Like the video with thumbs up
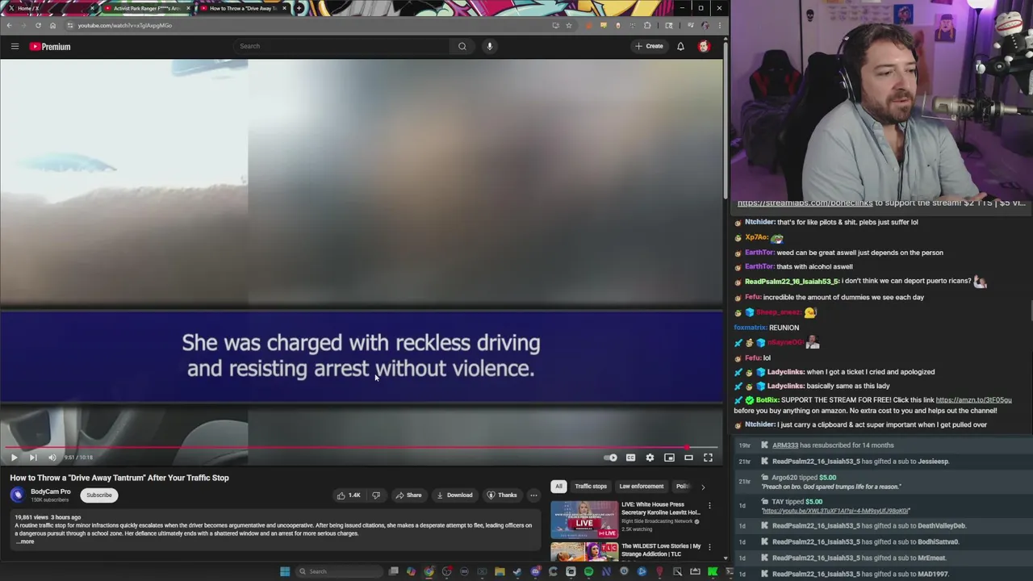This screenshot has height=581, width=1033. point(349,495)
